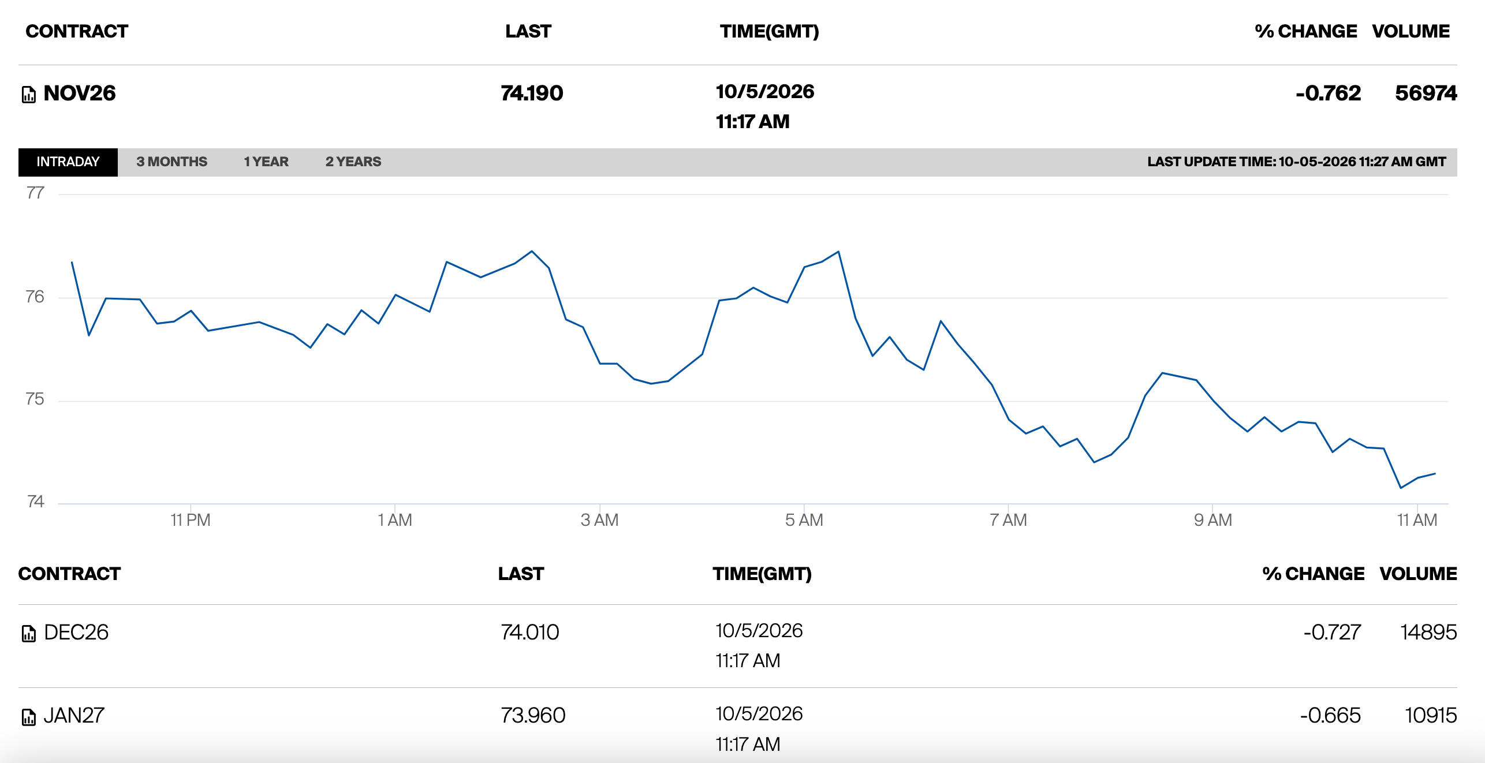
Task: Open the DEC26 contract link
Action: 76,633
